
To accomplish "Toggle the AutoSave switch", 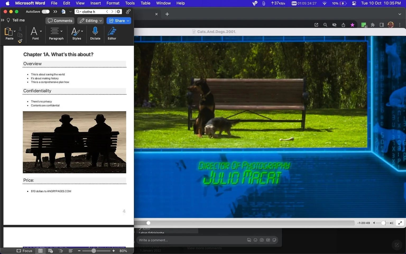I will coord(45,12).
